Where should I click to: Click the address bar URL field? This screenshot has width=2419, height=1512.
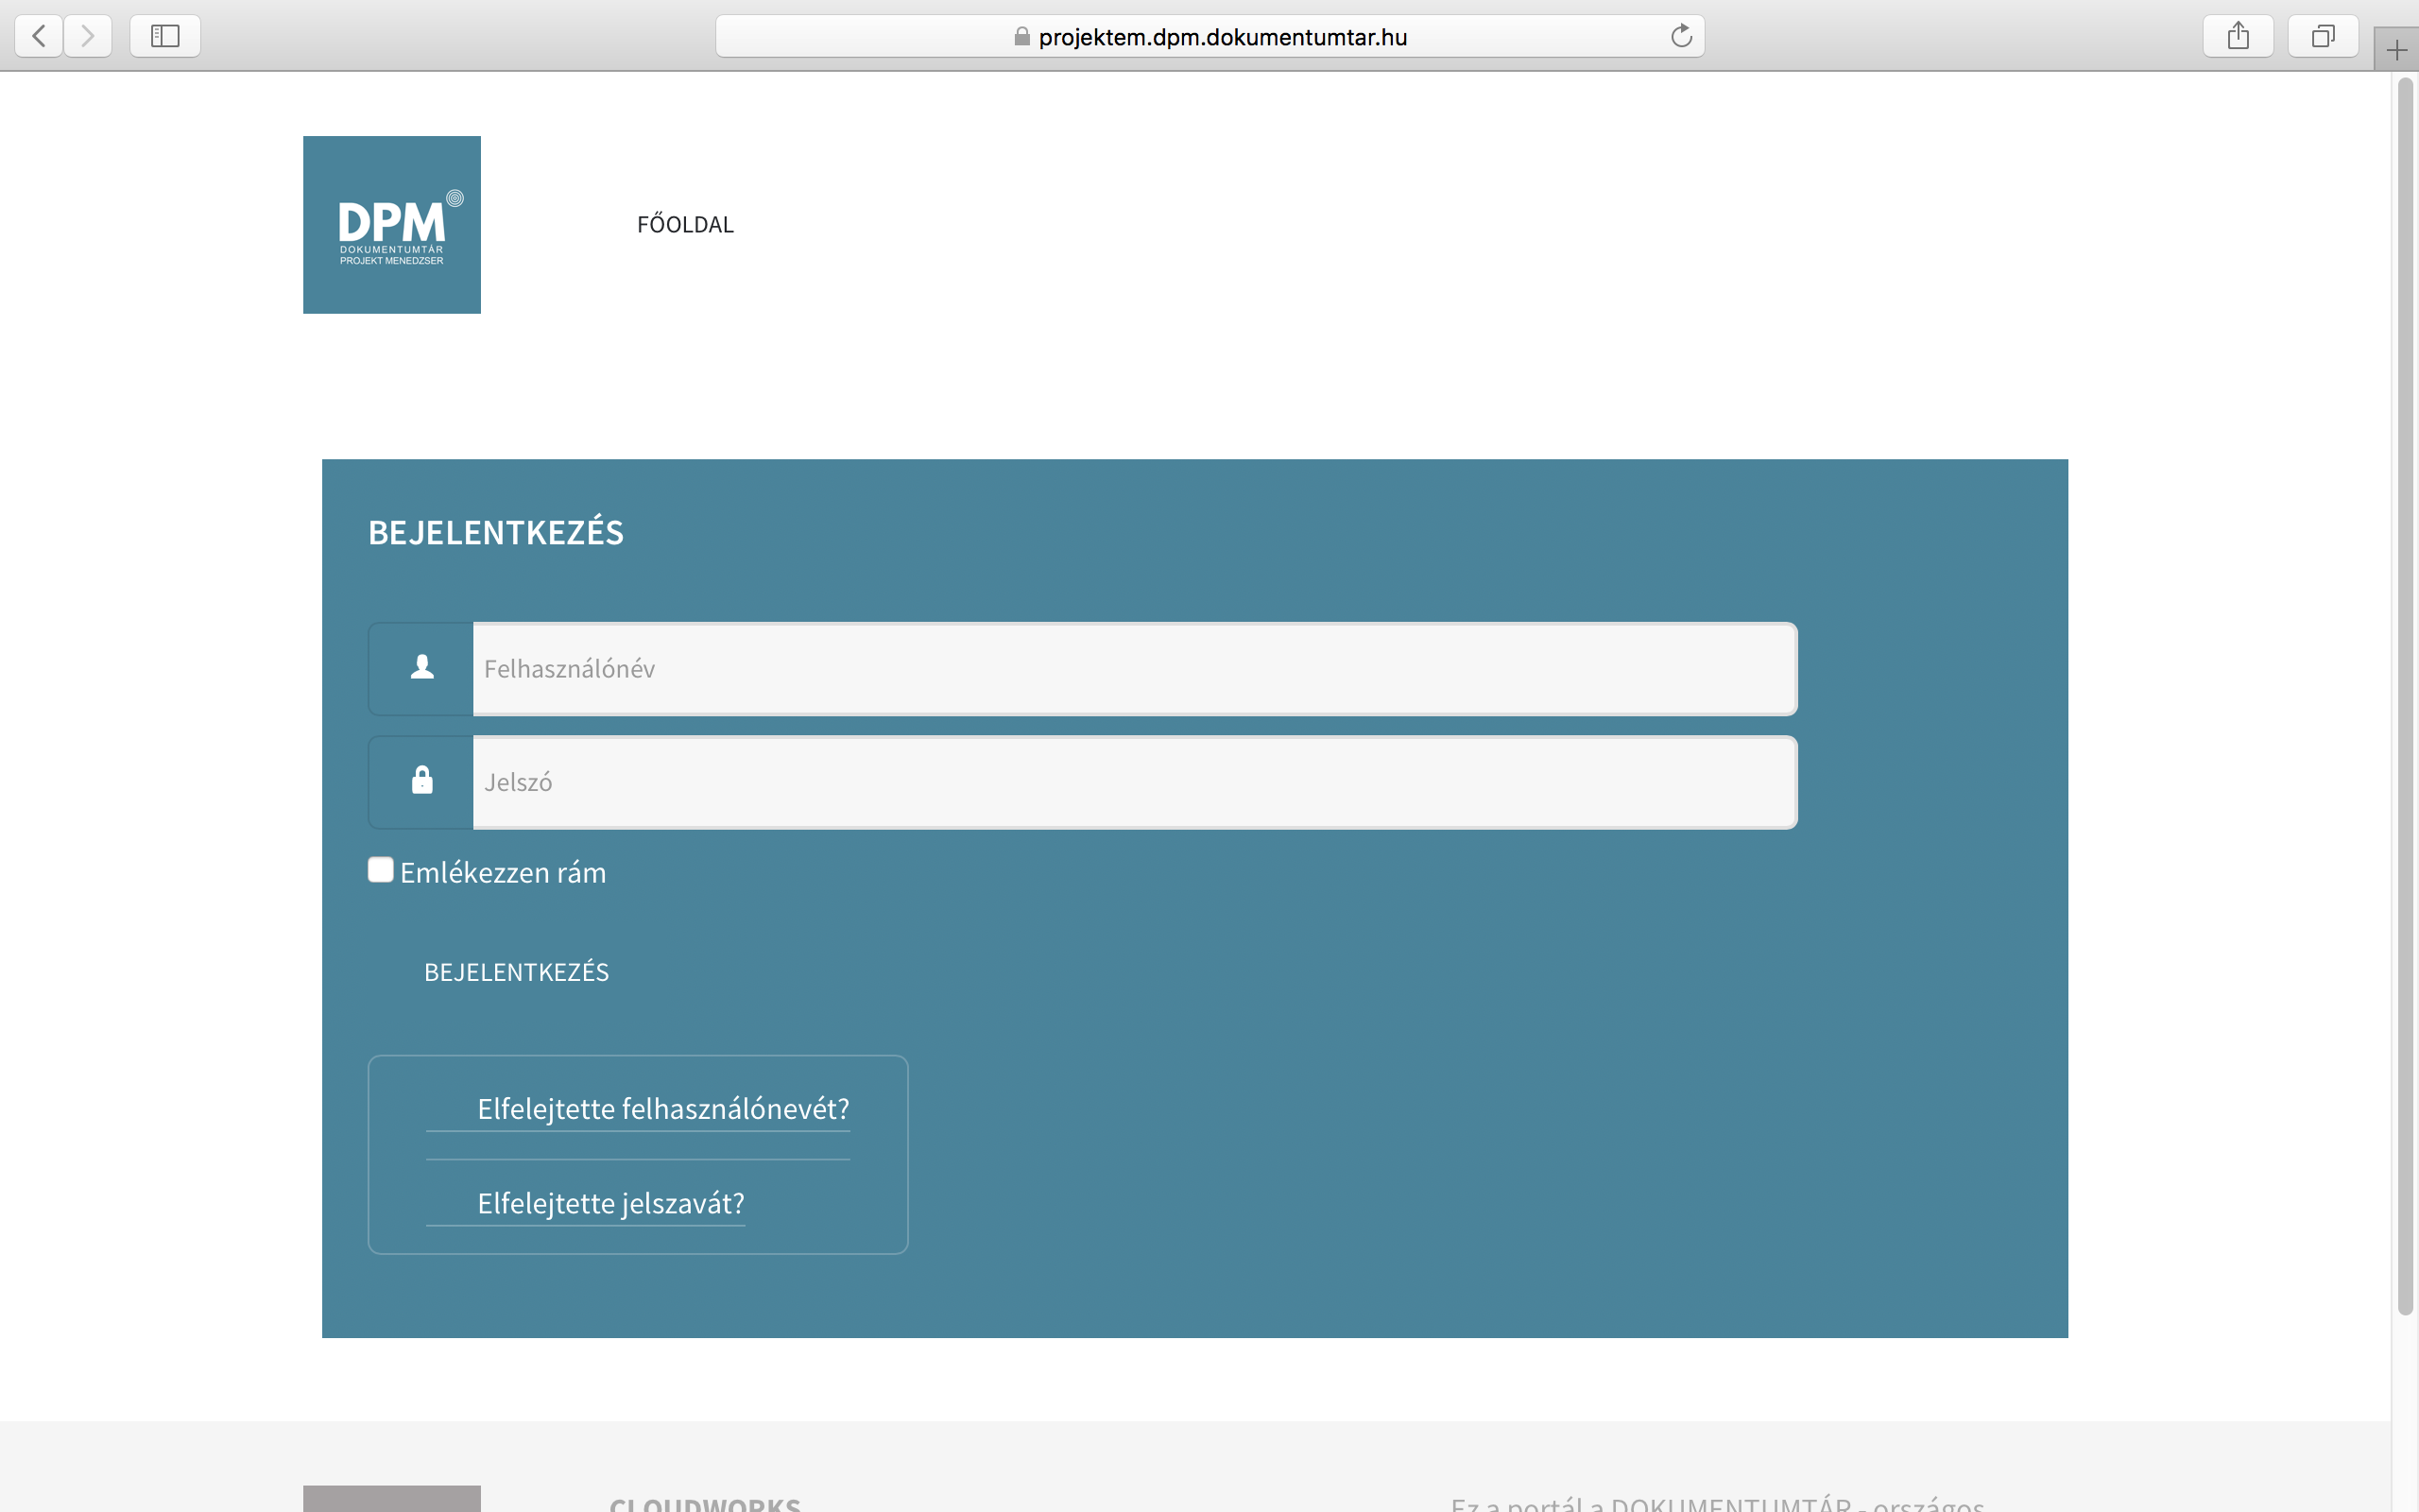[1222, 37]
